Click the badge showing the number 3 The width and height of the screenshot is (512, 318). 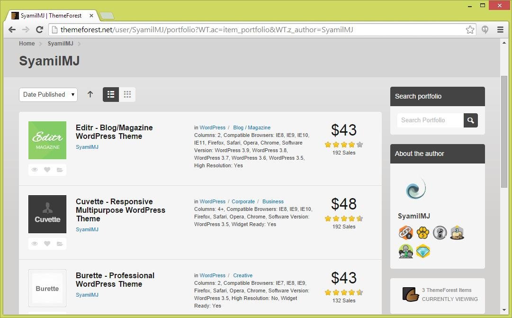tap(457, 233)
